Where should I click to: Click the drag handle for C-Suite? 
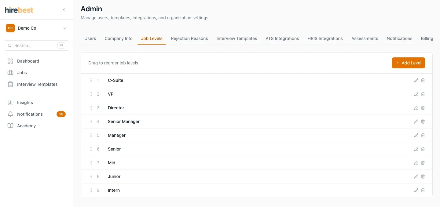[91, 80]
